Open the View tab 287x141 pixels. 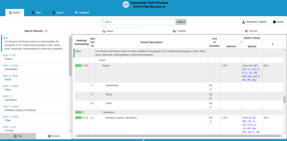[x=36, y=13]
